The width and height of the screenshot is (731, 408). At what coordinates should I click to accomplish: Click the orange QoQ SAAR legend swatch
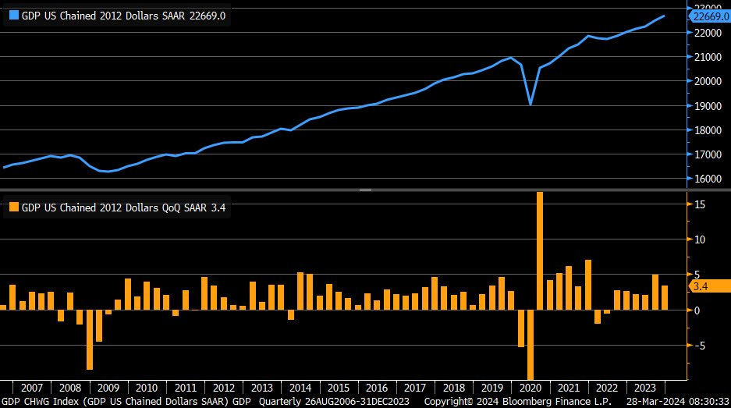point(12,208)
